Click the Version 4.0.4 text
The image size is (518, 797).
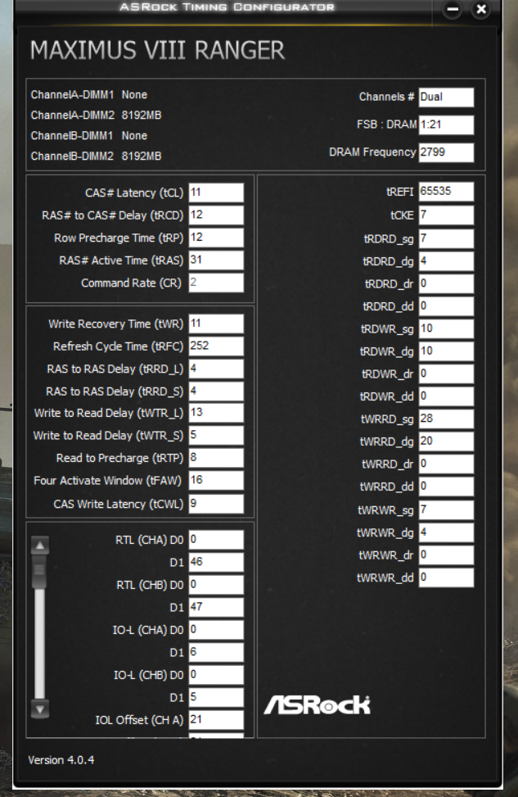point(61,760)
